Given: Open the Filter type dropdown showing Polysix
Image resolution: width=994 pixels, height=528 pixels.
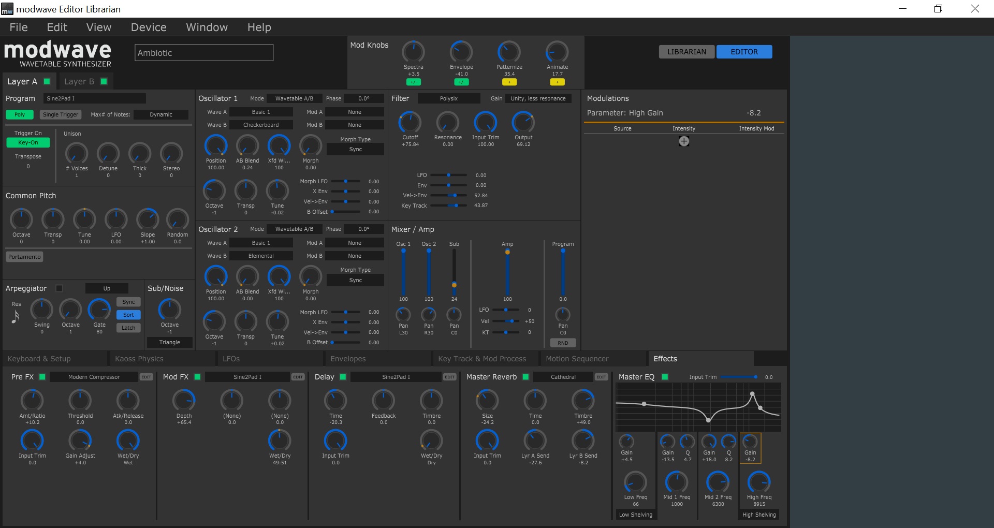Looking at the screenshot, I should pyautogui.click(x=448, y=98).
